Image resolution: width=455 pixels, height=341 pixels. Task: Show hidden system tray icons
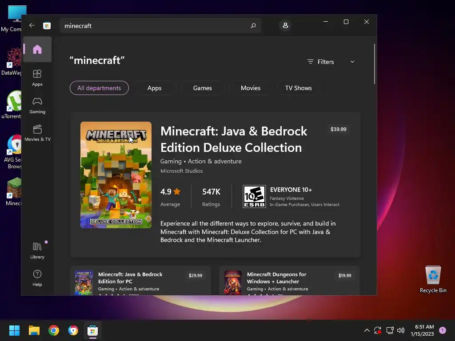point(367,330)
